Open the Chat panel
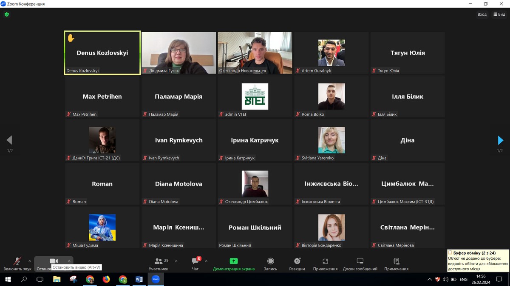This screenshot has width=510, height=286. tap(195, 264)
